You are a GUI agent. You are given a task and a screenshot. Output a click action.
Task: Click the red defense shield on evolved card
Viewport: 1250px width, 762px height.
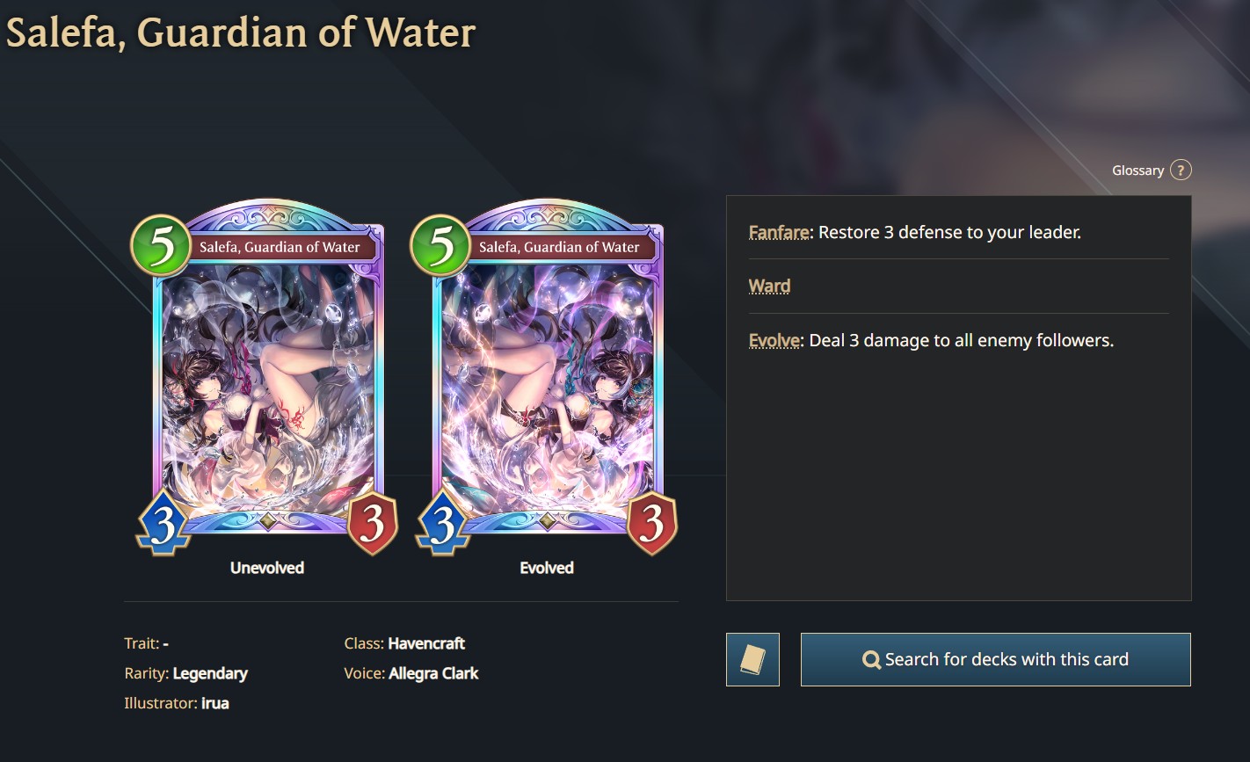click(x=651, y=524)
